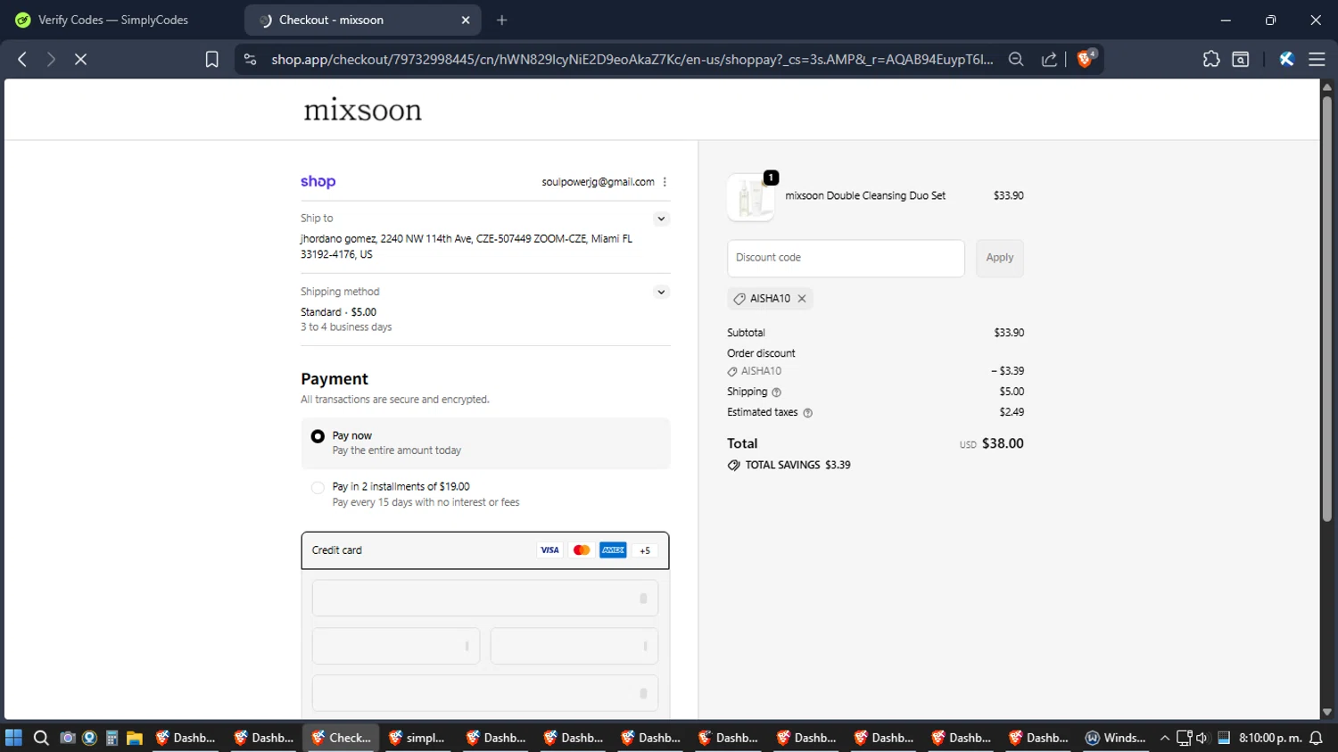
Task: Click the Total $38.00 amount
Action: click(x=1003, y=443)
